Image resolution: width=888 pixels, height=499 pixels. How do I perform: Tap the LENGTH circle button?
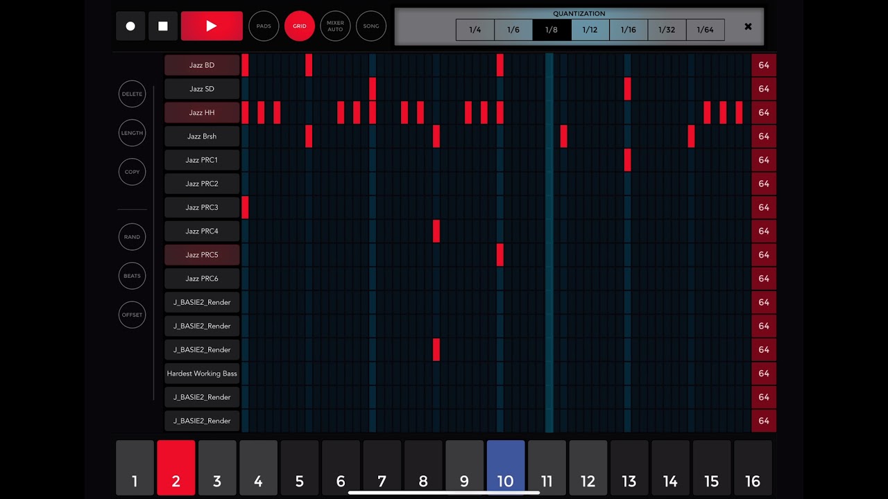pos(132,133)
